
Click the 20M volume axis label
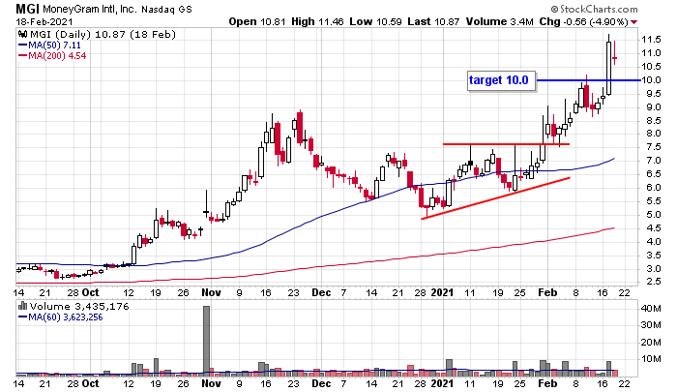pyautogui.click(x=651, y=343)
